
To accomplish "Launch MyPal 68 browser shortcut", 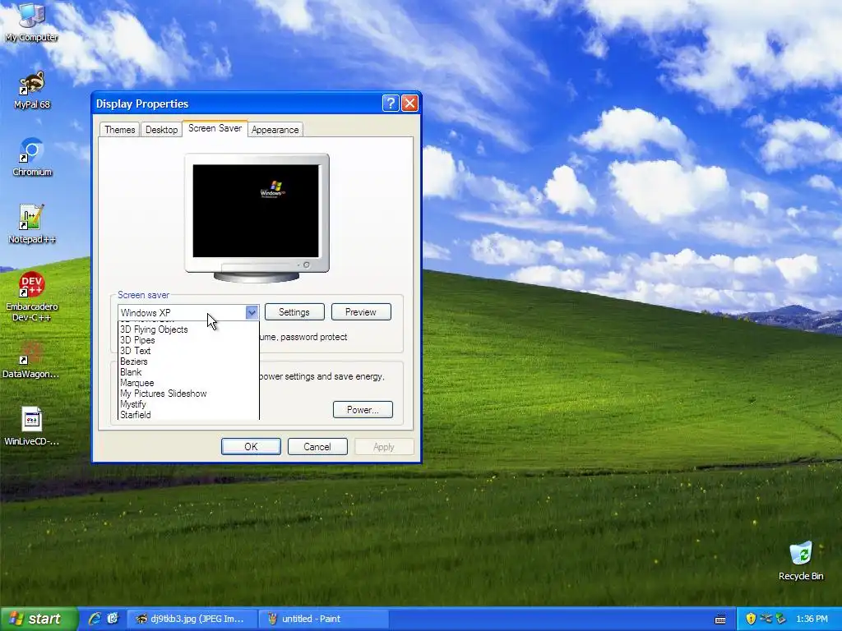I will [x=32, y=90].
